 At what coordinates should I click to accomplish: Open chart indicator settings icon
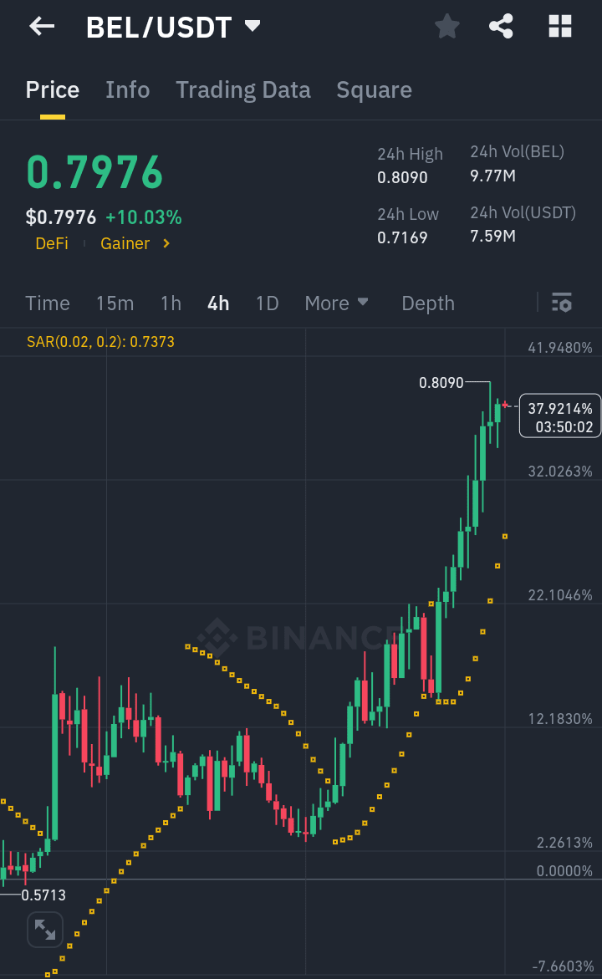pos(563,303)
